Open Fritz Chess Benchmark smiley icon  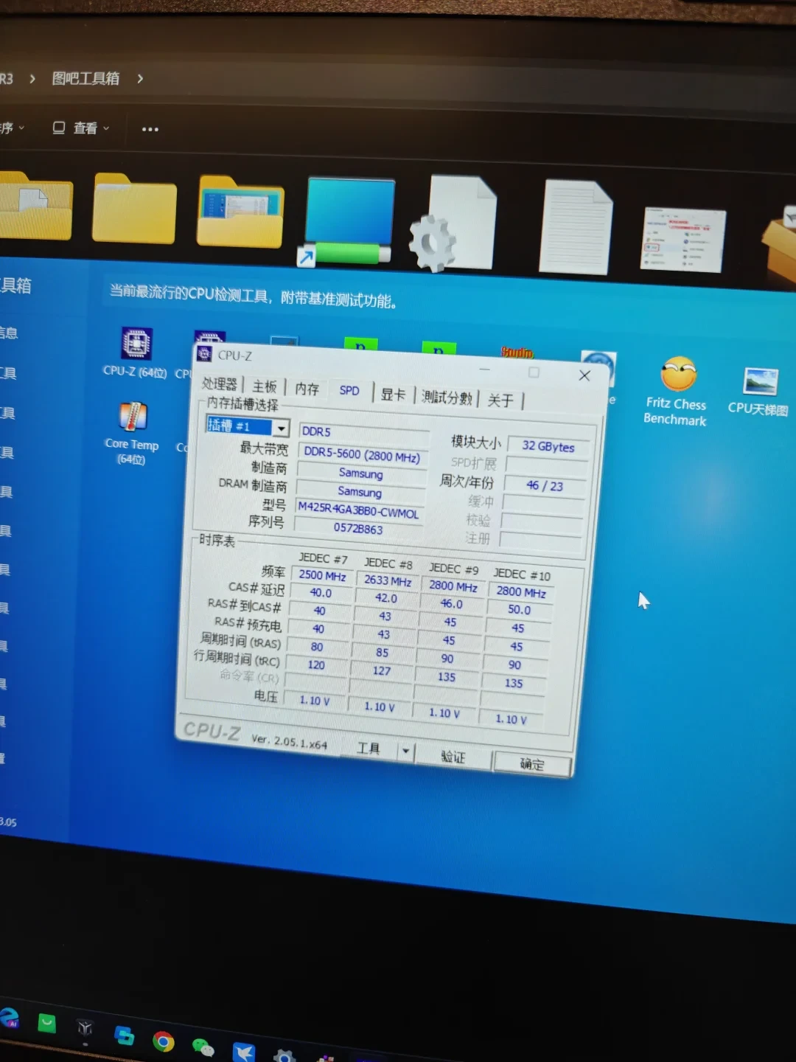click(678, 374)
